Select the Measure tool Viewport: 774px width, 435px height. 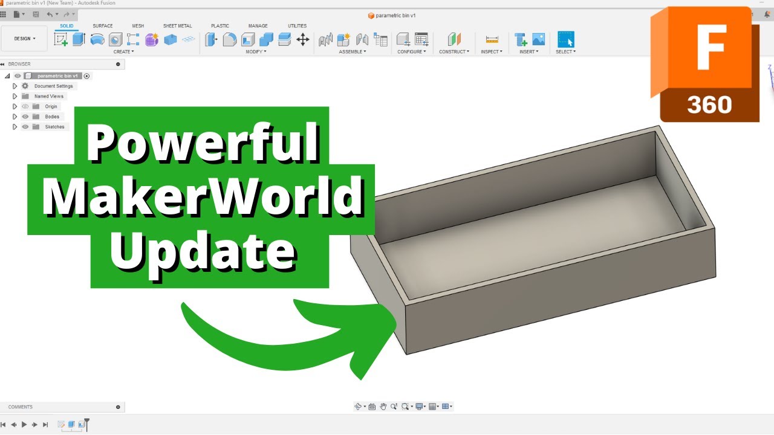(492, 40)
